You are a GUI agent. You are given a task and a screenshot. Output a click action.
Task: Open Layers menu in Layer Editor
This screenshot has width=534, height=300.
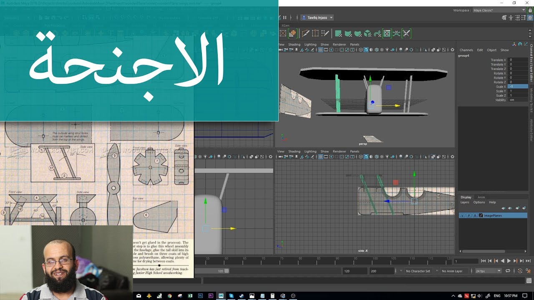pos(465,202)
